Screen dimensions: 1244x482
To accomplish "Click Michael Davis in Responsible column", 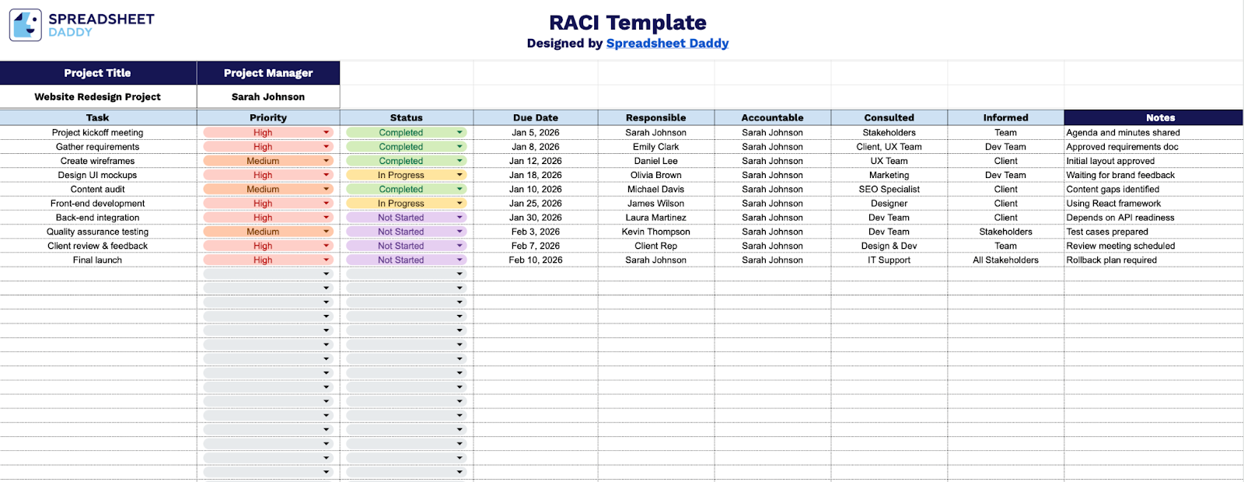I will pyautogui.click(x=656, y=189).
